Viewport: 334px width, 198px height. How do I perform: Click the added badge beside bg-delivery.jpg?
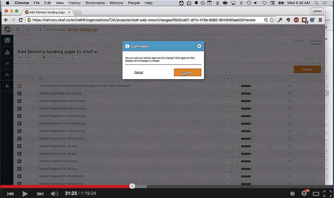(19, 93)
